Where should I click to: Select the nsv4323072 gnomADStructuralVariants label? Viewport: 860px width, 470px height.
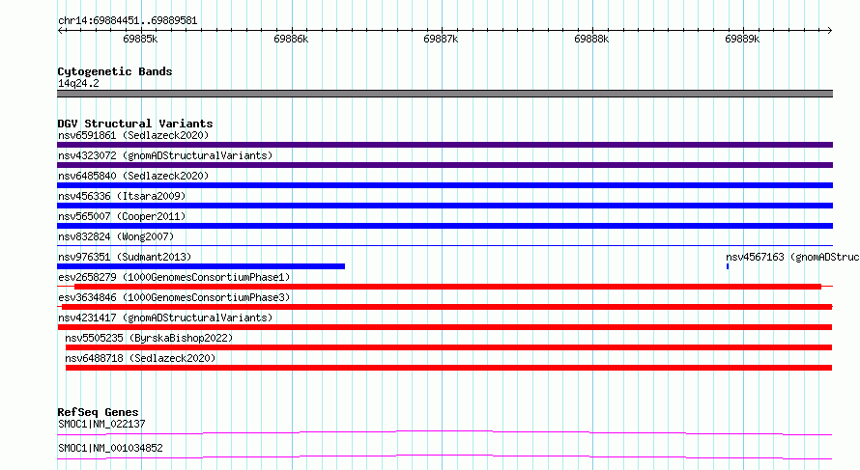[x=165, y=155]
